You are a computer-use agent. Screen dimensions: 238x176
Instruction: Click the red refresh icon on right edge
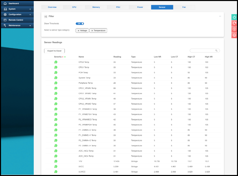234,23
